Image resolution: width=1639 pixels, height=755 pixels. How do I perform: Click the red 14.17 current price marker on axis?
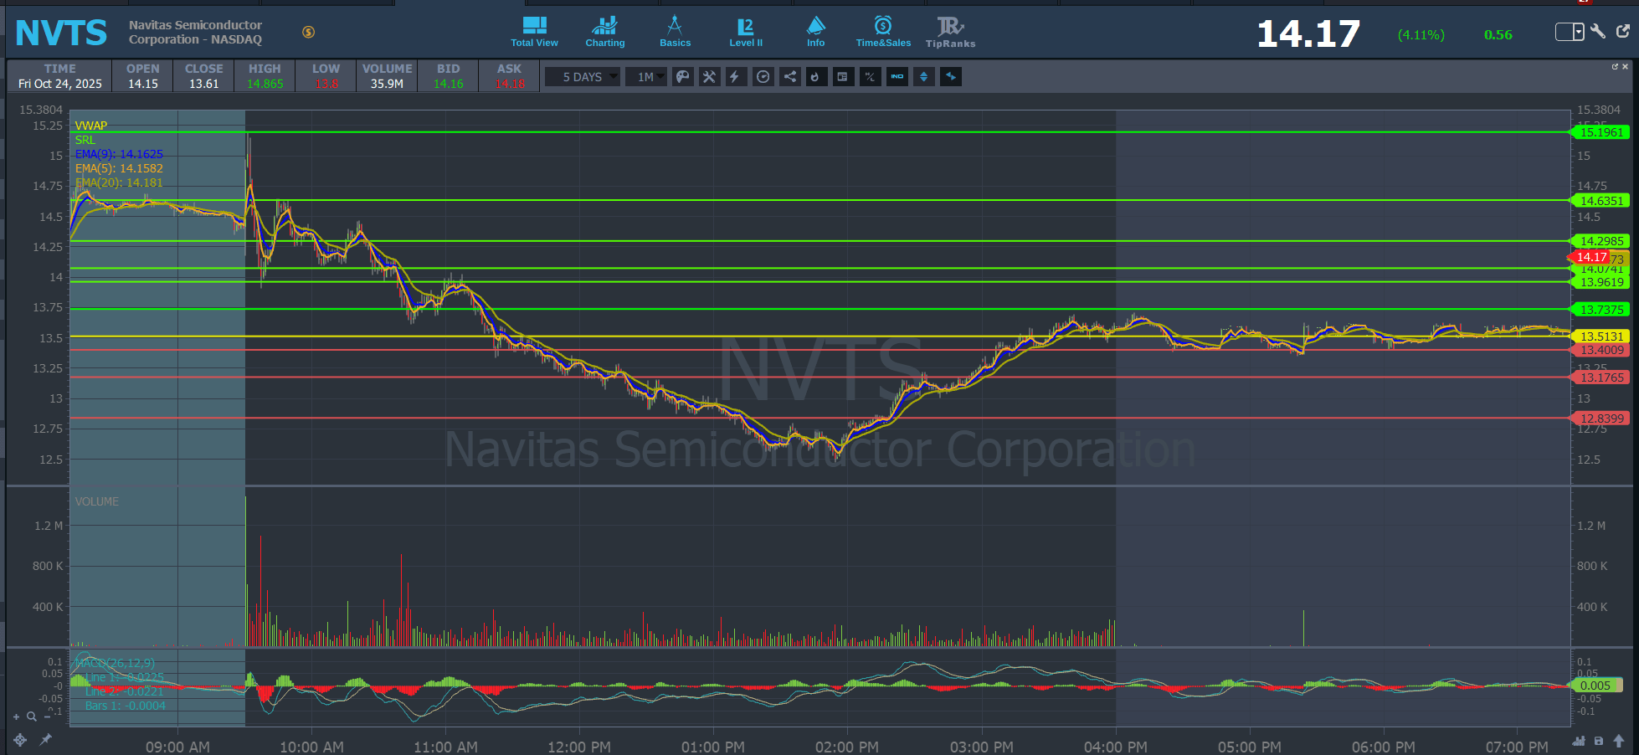[1590, 257]
